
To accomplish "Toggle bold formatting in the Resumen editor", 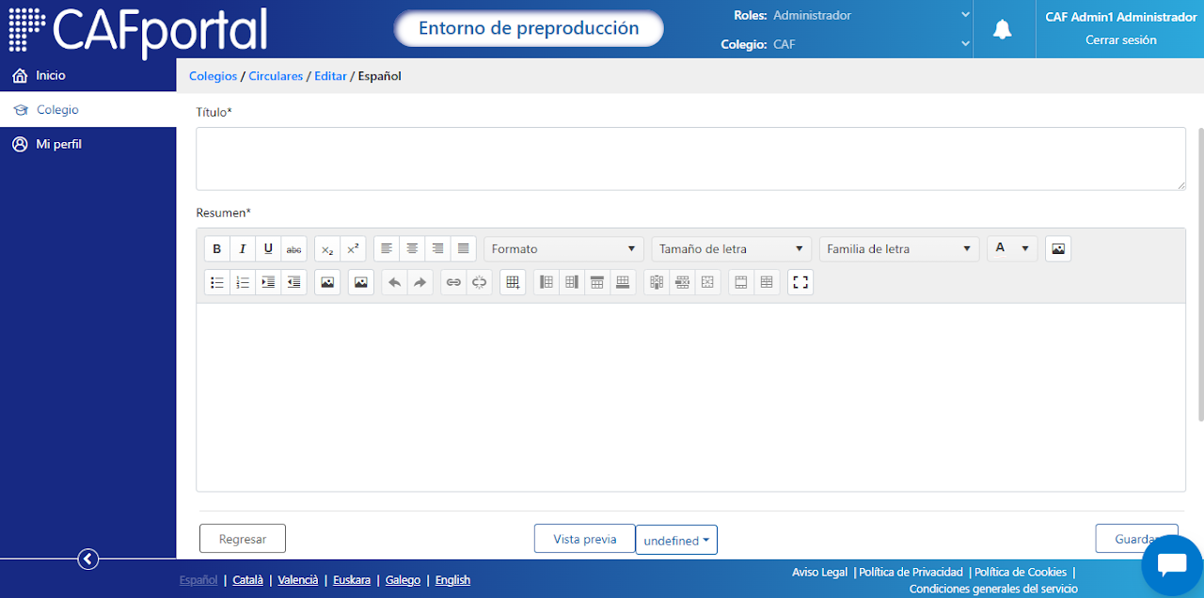I will pos(217,249).
